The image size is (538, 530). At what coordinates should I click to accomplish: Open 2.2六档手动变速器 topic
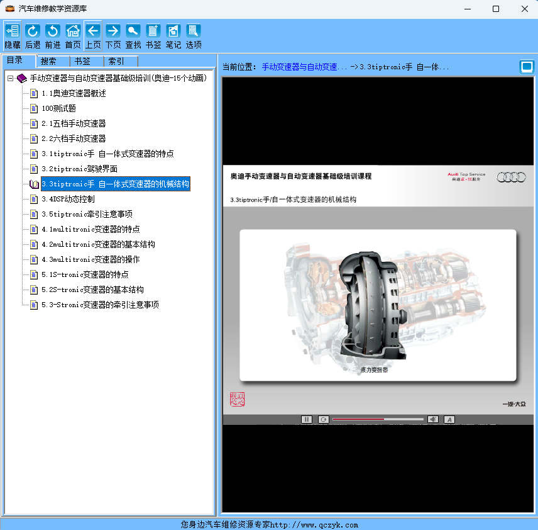point(74,139)
